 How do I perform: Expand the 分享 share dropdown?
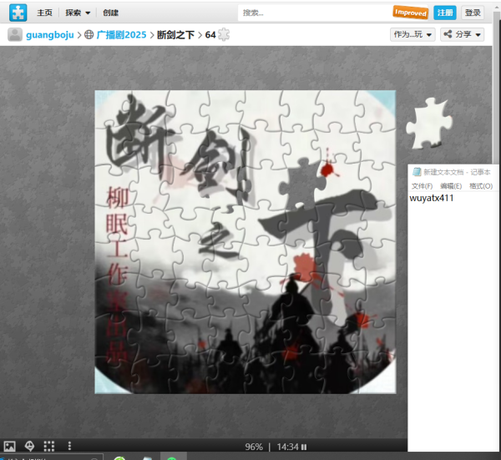(x=462, y=34)
